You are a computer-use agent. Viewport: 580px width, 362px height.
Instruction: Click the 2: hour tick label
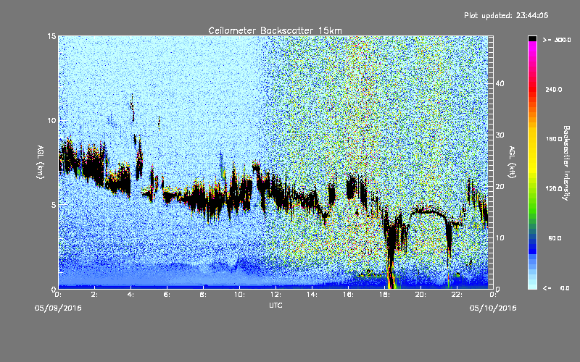tap(95, 295)
